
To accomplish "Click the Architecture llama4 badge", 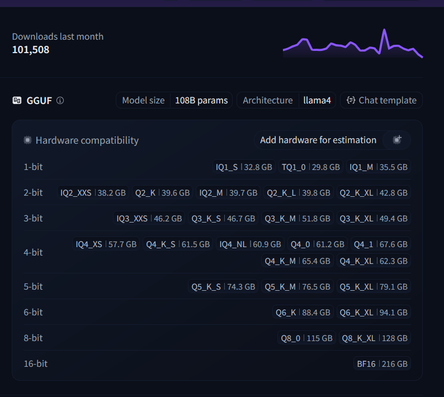I will pos(286,100).
